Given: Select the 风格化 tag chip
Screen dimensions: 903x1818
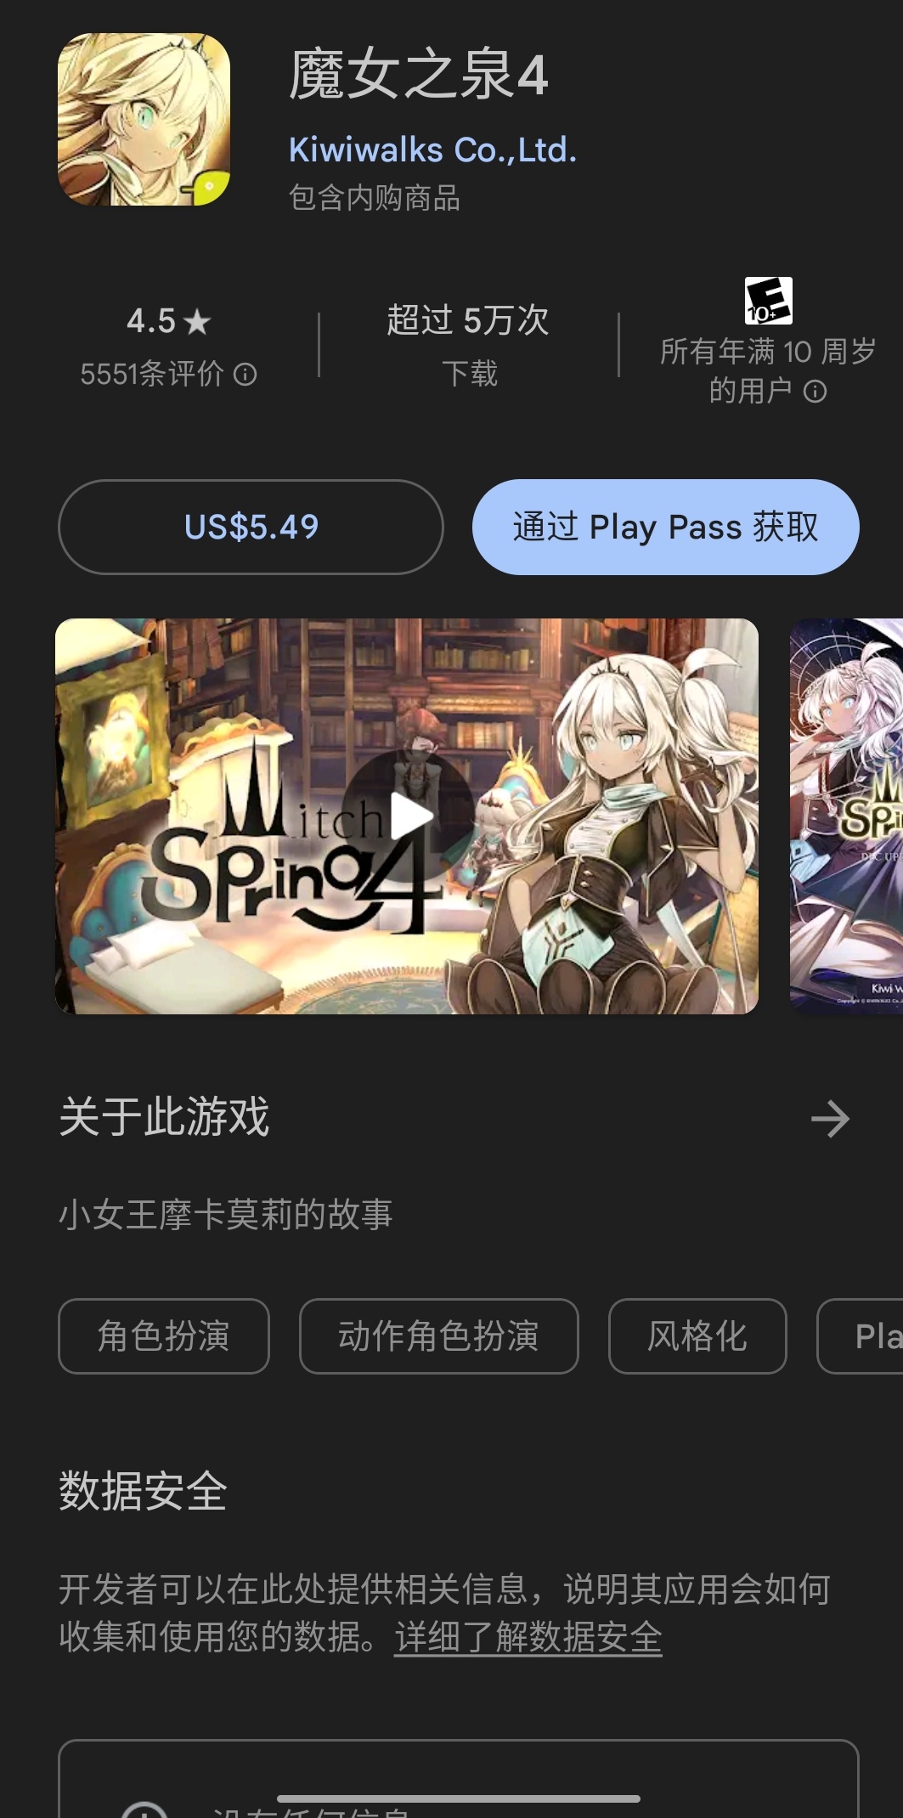Looking at the screenshot, I should tap(697, 1336).
